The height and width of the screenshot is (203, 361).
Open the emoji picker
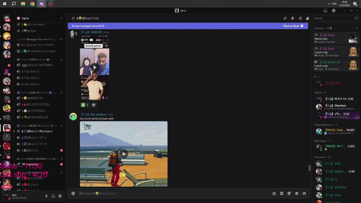tap(297, 193)
